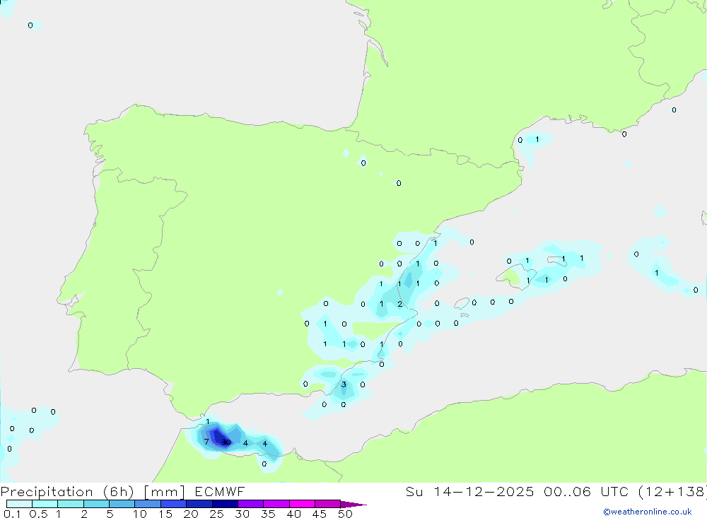Screen dimensions: 707x518
Task: Click the 'Su 14-12-2025 00..06 UTC' timestamp text
Action: click(517, 491)
